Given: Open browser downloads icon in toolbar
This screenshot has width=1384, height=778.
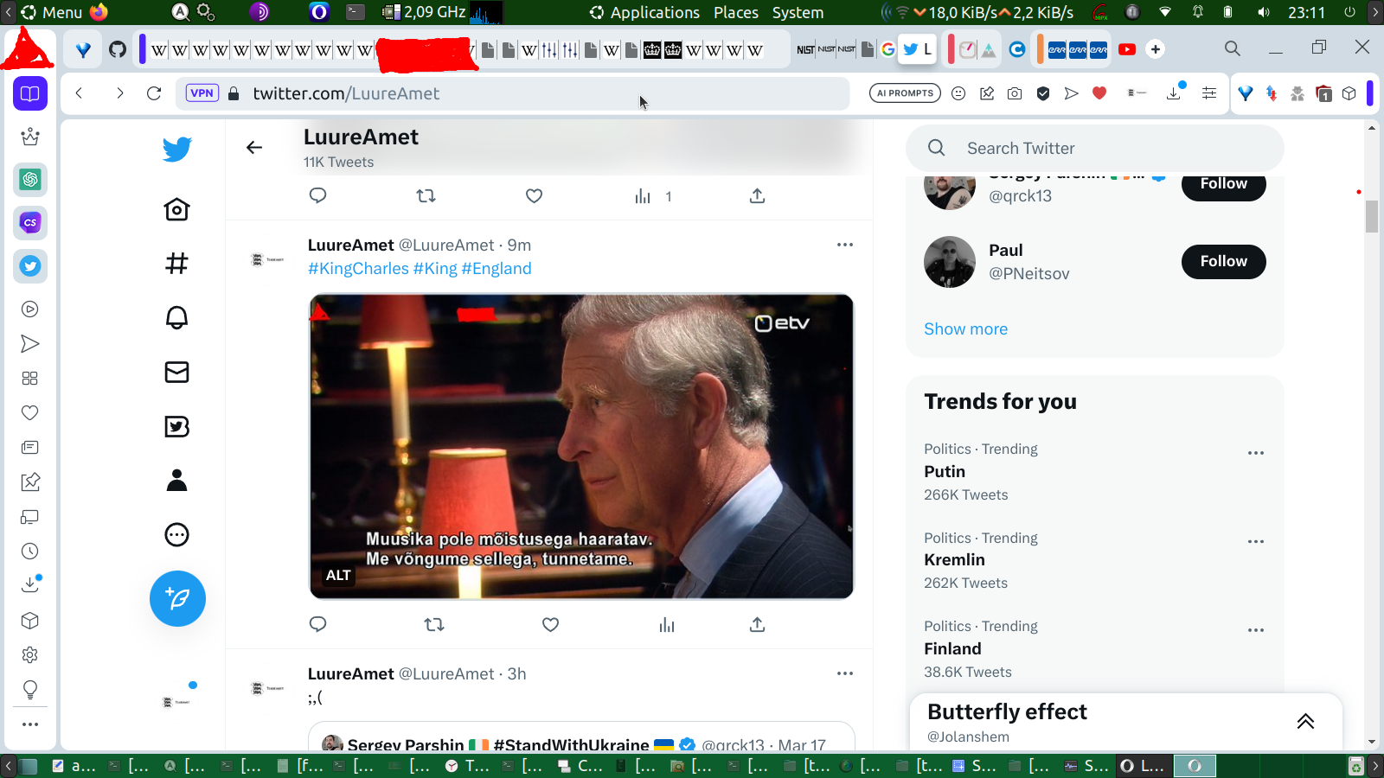Looking at the screenshot, I should point(1174,93).
